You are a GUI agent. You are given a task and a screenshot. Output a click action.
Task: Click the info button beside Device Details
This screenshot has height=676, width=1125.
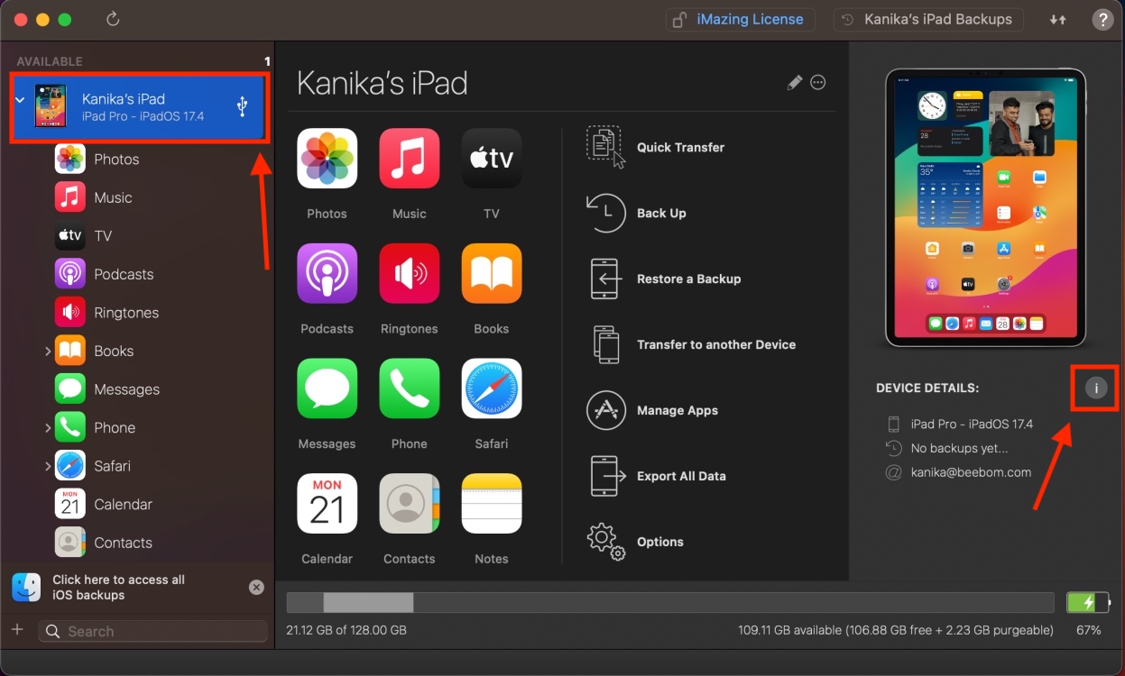(x=1094, y=388)
